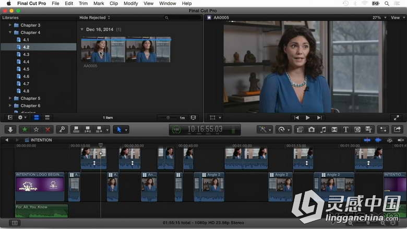The image size is (407, 229).
Task: Go back in timeline history arrow
Action: [x=6, y=140]
